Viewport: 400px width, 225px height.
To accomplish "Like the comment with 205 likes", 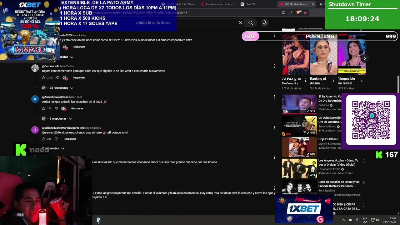I will (44, 139).
